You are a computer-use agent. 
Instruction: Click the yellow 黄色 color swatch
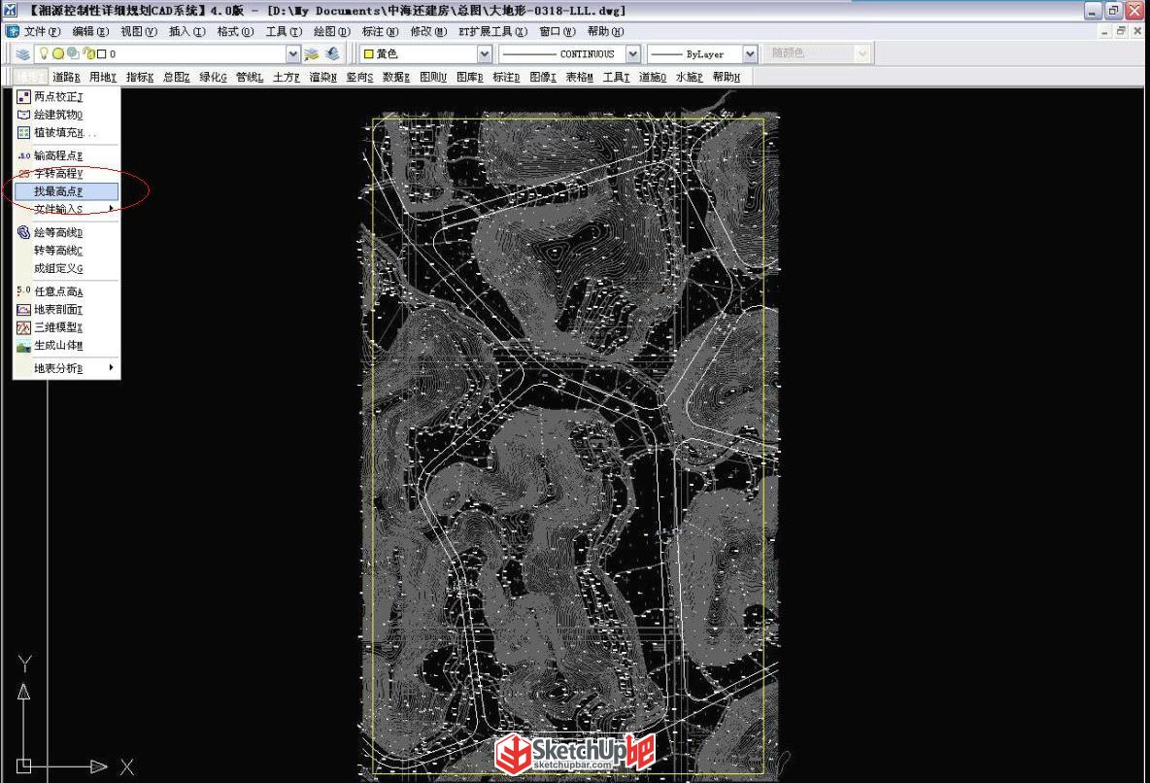[369, 53]
